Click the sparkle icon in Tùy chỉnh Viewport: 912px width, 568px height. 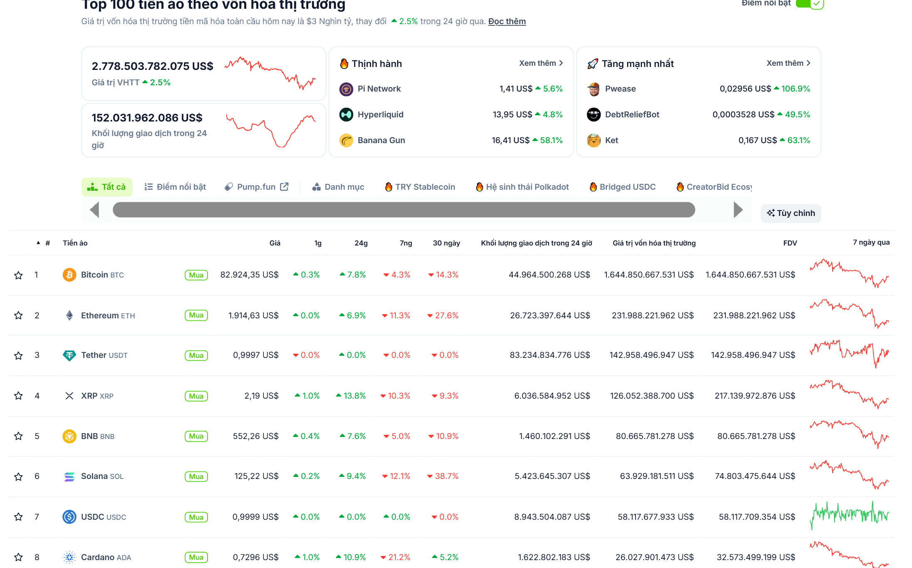click(x=771, y=213)
